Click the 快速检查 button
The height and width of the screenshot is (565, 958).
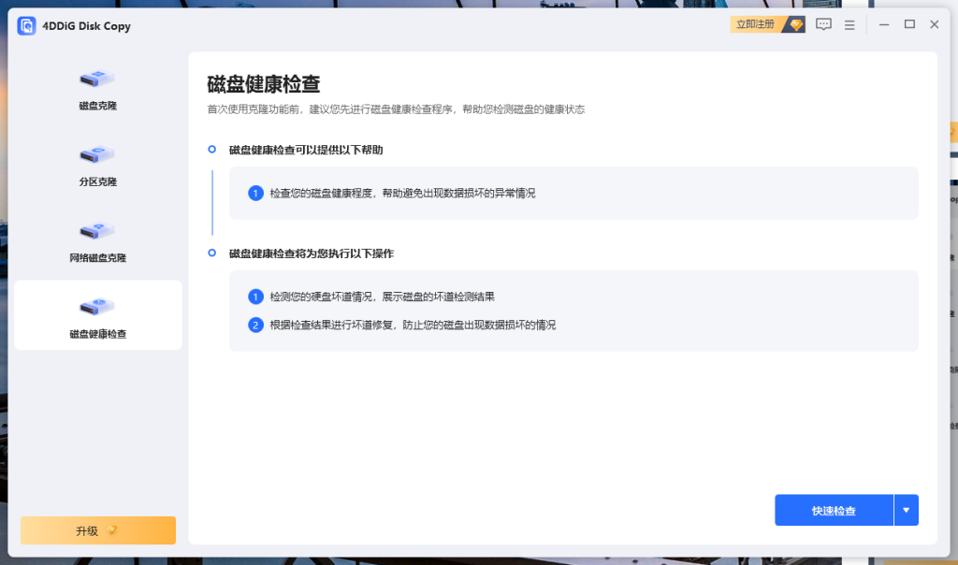tap(834, 511)
